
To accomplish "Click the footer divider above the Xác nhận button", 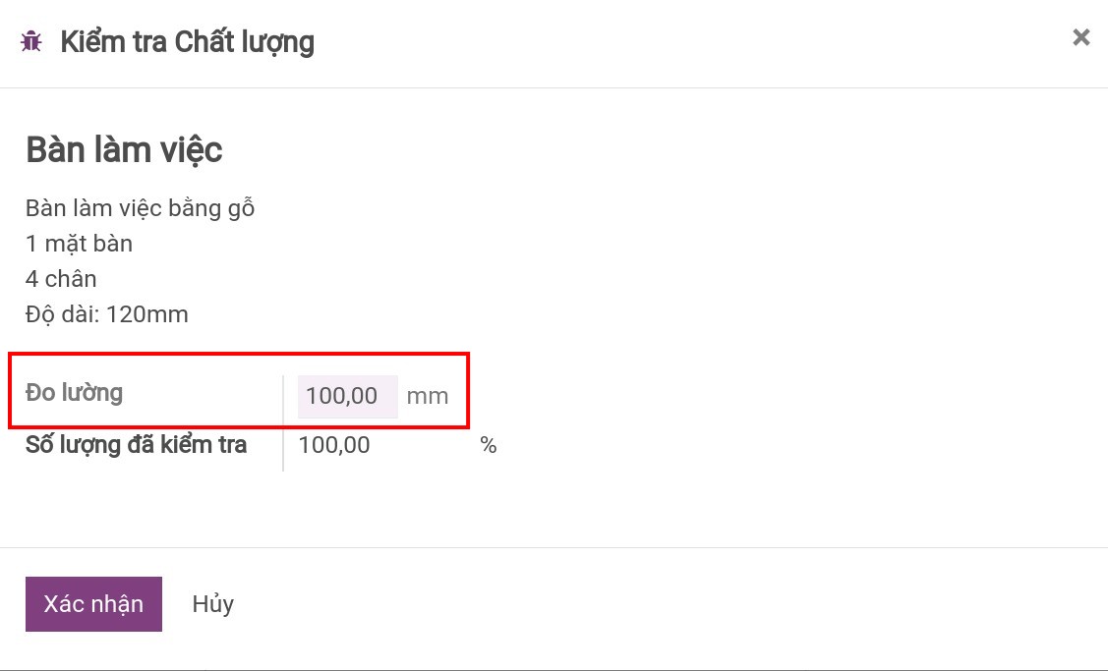I will pos(554,547).
